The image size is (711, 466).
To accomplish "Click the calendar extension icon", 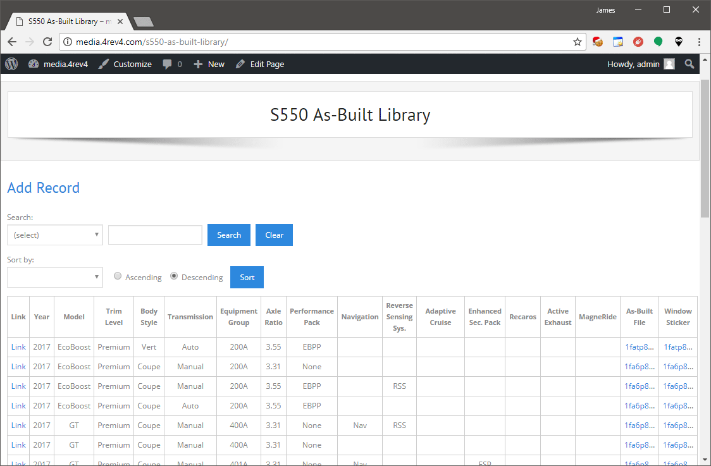I will [x=617, y=42].
